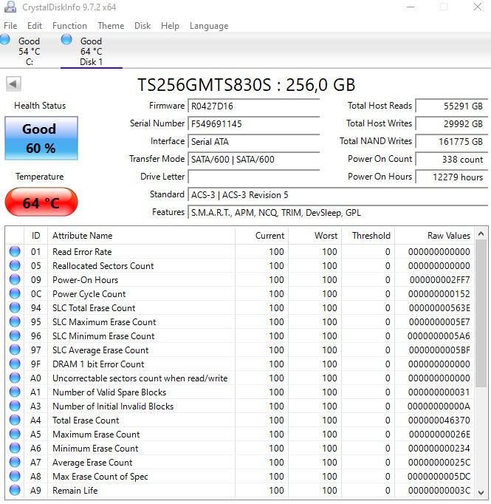Click status orb for Read Error Rate

[x=15, y=252]
